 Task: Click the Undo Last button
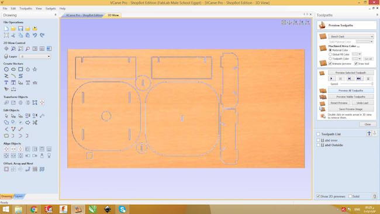tap(362, 103)
